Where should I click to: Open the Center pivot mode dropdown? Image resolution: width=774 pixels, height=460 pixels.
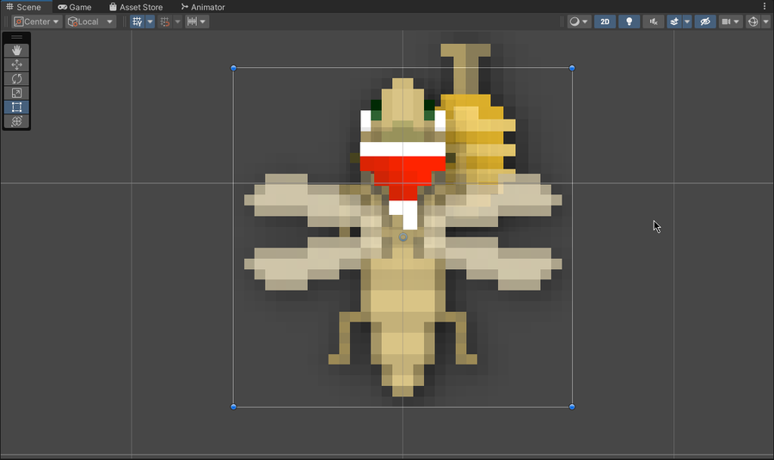37,21
